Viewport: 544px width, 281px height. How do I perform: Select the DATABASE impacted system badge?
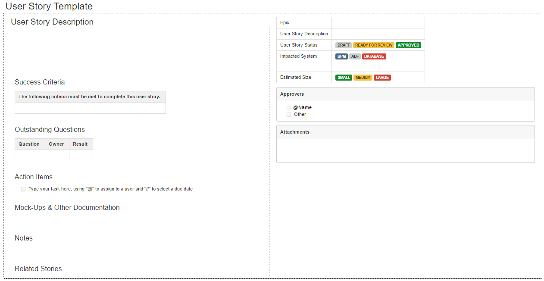tap(374, 56)
